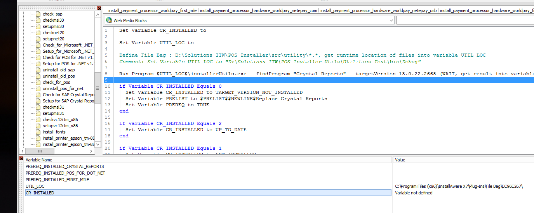
Task: Click the install_fonts script page icon
Action: pos(38,132)
